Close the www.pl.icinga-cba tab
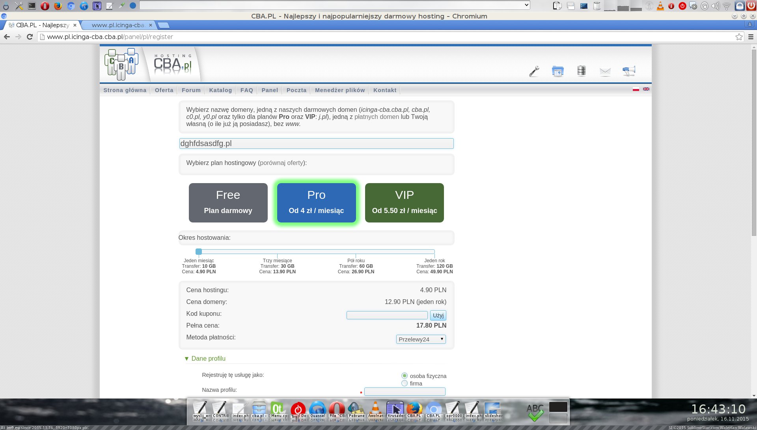 (150, 25)
